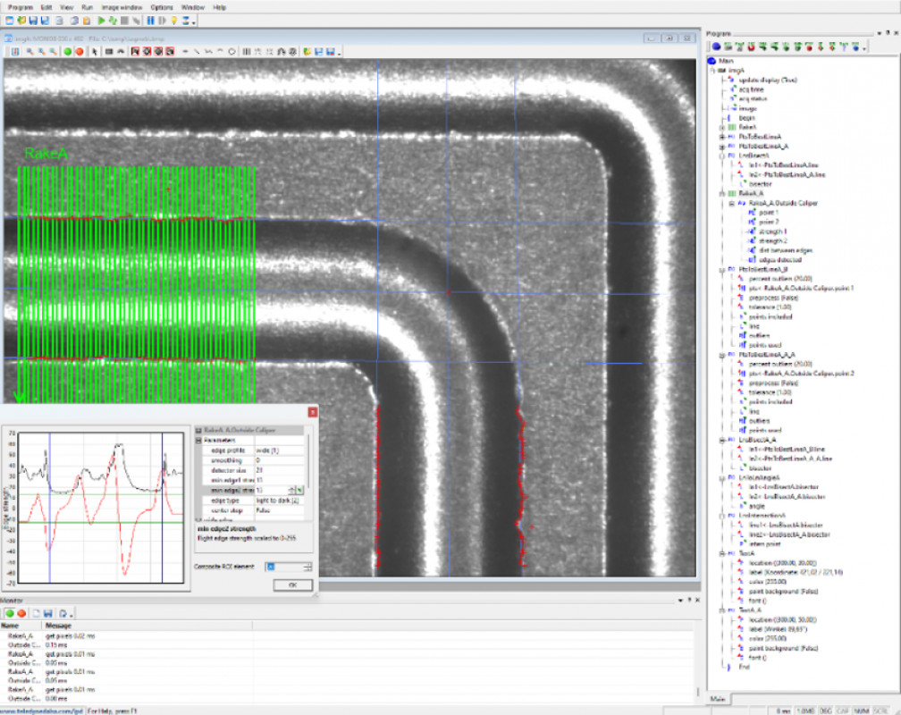Viewport: 901px width, 715px height.
Task: Click the detector size value cell
Action: [279, 470]
